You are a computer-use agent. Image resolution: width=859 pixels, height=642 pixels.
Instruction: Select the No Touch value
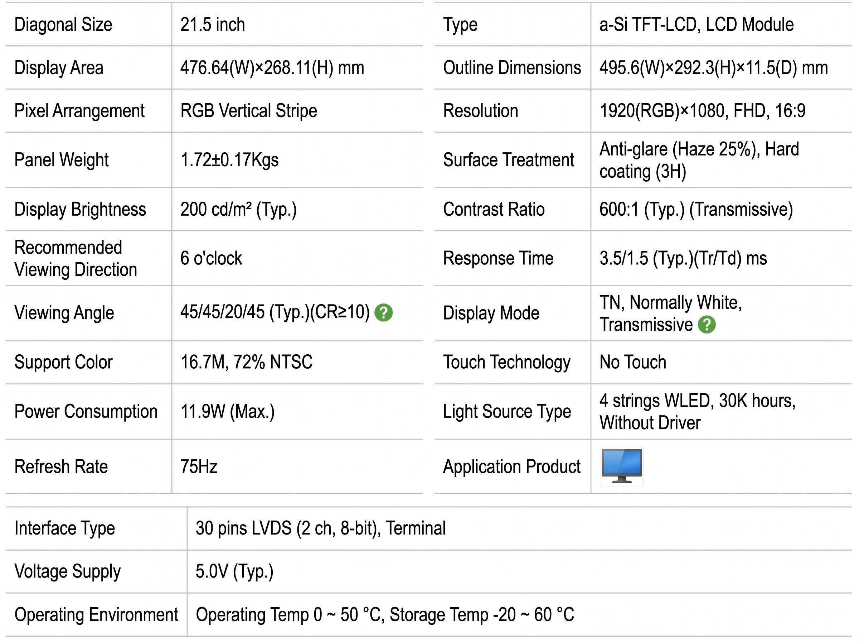coord(633,362)
